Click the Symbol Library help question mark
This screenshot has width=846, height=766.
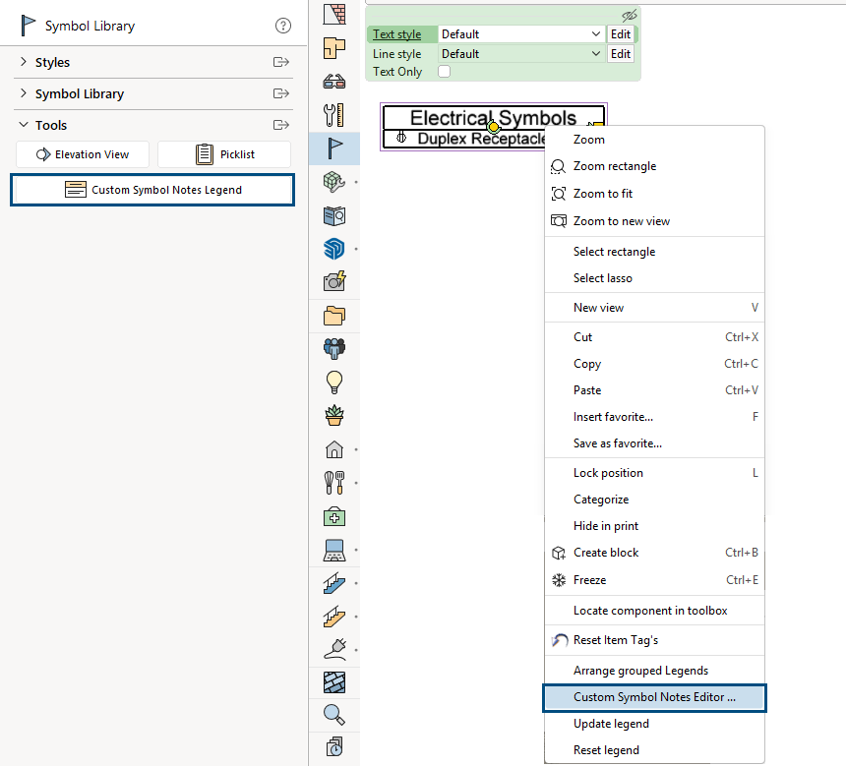[x=282, y=26]
